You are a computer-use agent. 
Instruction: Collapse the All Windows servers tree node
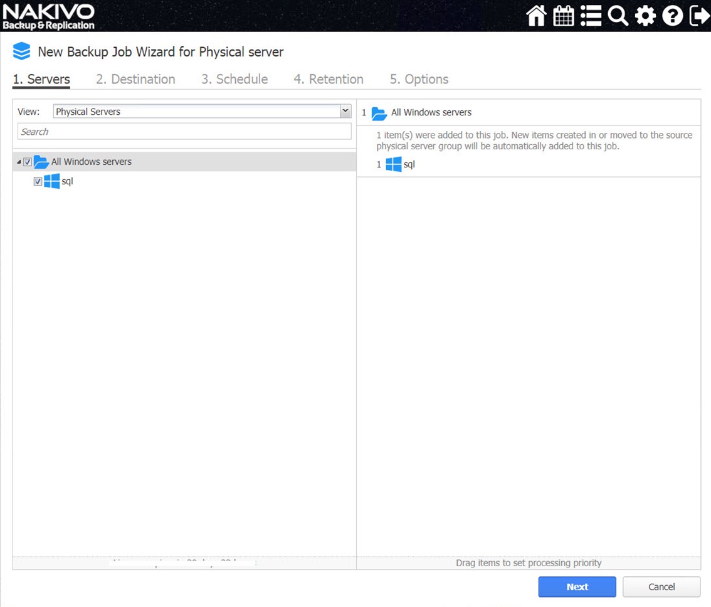(x=19, y=162)
